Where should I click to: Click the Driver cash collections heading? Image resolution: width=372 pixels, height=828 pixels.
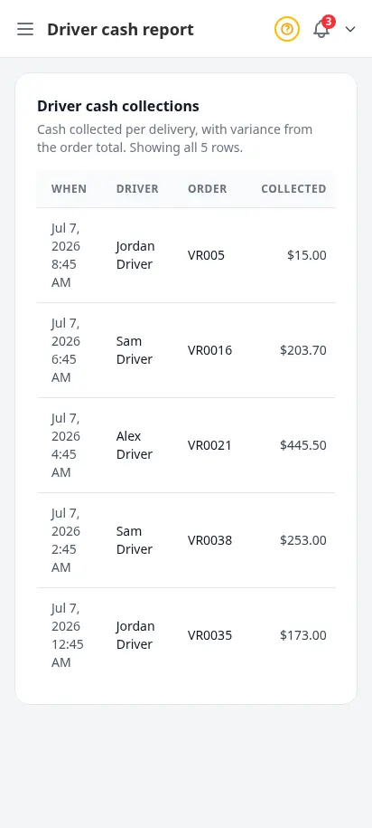pos(118,106)
